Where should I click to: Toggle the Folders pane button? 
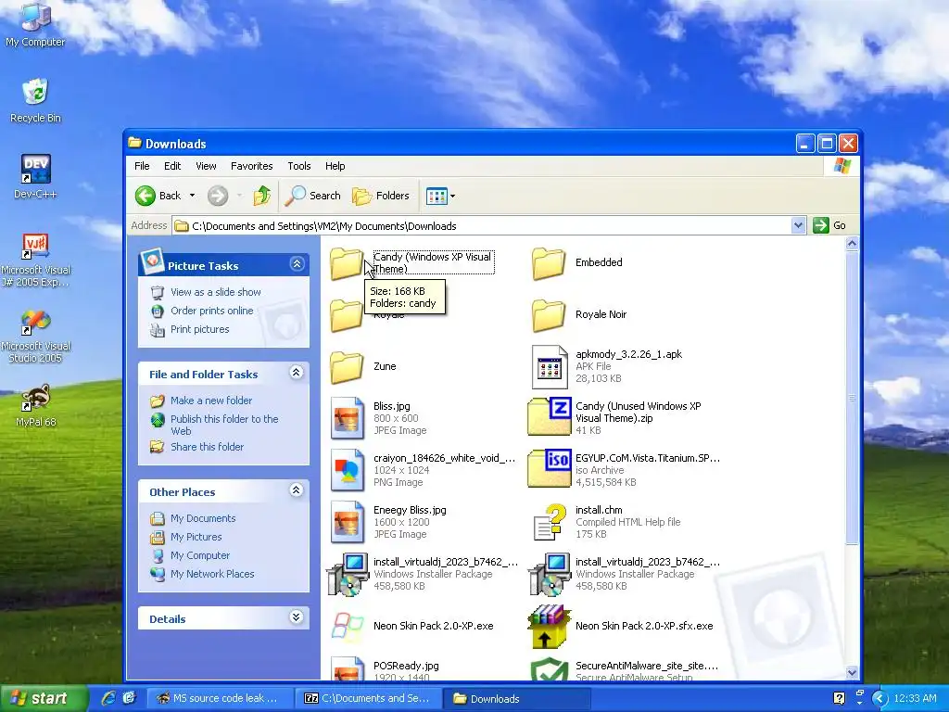(381, 196)
